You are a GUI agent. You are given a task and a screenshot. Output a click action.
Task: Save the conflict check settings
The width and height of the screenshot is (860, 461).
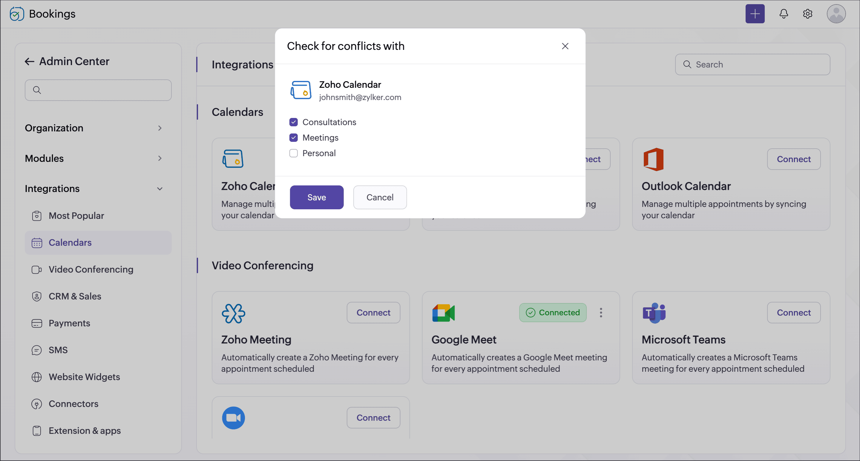point(317,197)
